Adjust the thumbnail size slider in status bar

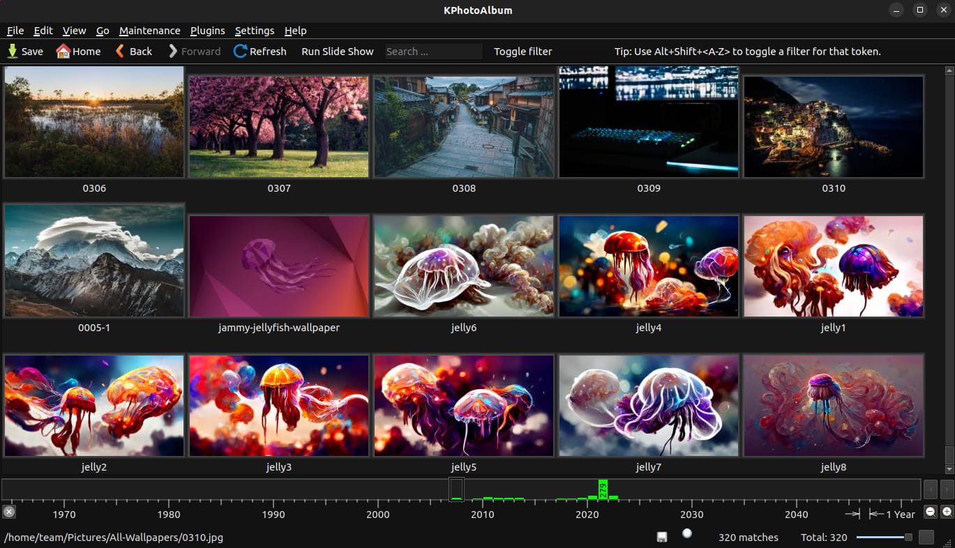point(884,537)
